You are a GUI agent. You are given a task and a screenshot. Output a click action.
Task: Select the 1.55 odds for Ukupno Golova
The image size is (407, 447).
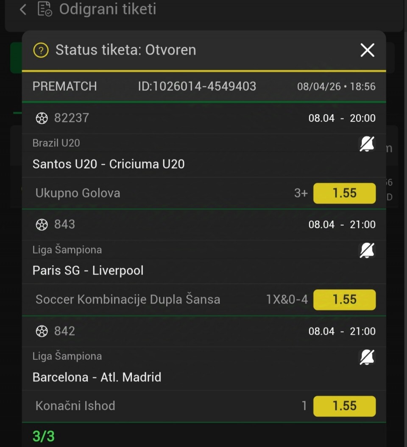pos(344,193)
